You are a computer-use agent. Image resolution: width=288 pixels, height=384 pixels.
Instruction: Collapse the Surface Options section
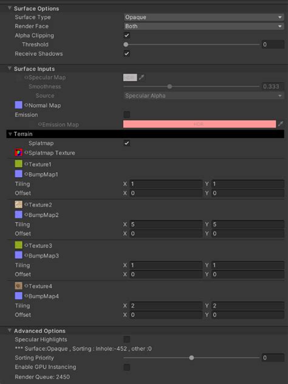click(10, 8)
